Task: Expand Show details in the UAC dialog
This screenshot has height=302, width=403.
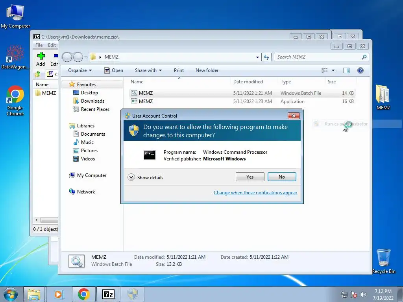Action: [x=146, y=177]
